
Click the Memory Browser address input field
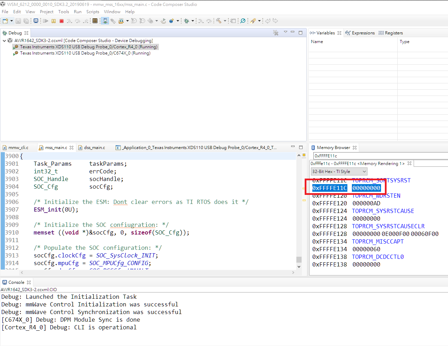[x=378, y=156]
